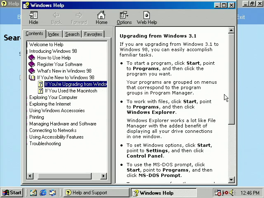This screenshot has height=198, width=264.
Task: Click contents pane right scroll arrow
Action: coord(104,176)
